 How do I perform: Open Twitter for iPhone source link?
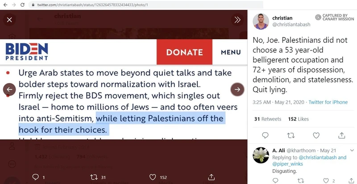coord(328,102)
